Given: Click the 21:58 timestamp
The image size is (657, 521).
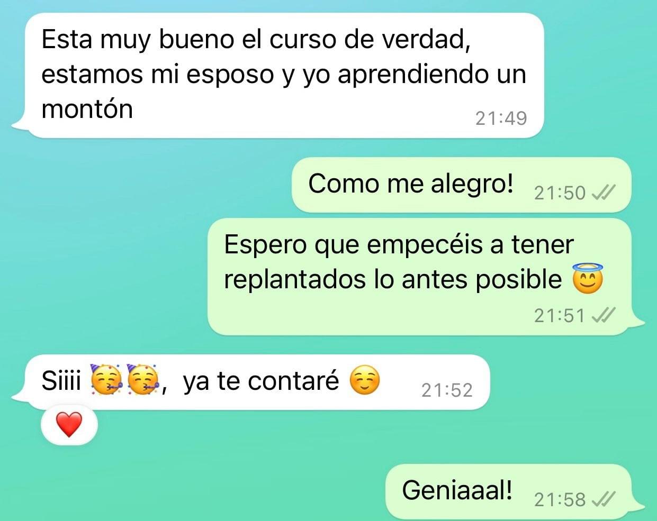Looking at the screenshot, I should (x=560, y=499).
